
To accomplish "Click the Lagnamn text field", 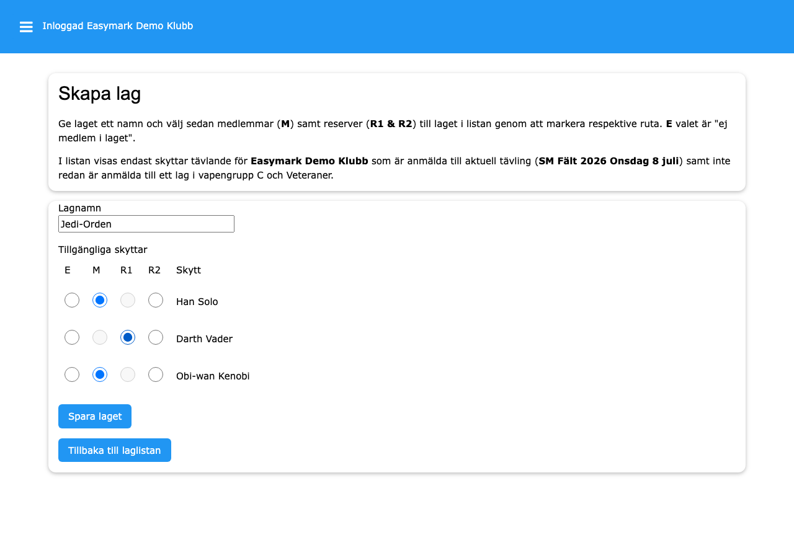I will point(146,224).
